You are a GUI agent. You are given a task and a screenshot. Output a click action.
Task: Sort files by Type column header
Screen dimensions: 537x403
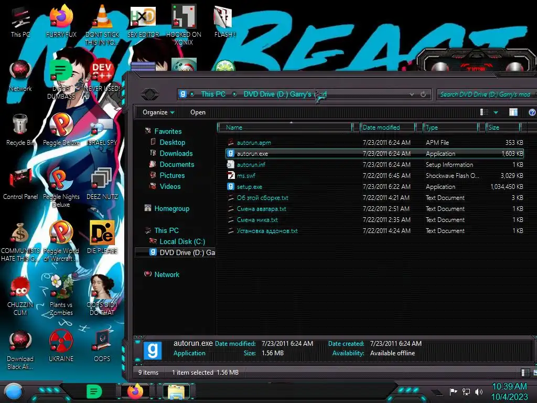click(x=450, y=128)
